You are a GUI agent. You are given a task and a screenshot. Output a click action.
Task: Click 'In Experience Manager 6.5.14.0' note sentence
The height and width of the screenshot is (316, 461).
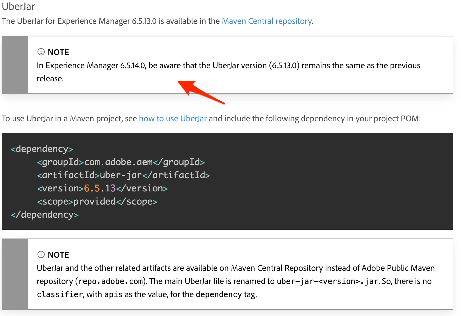click(x=229, y=72)
